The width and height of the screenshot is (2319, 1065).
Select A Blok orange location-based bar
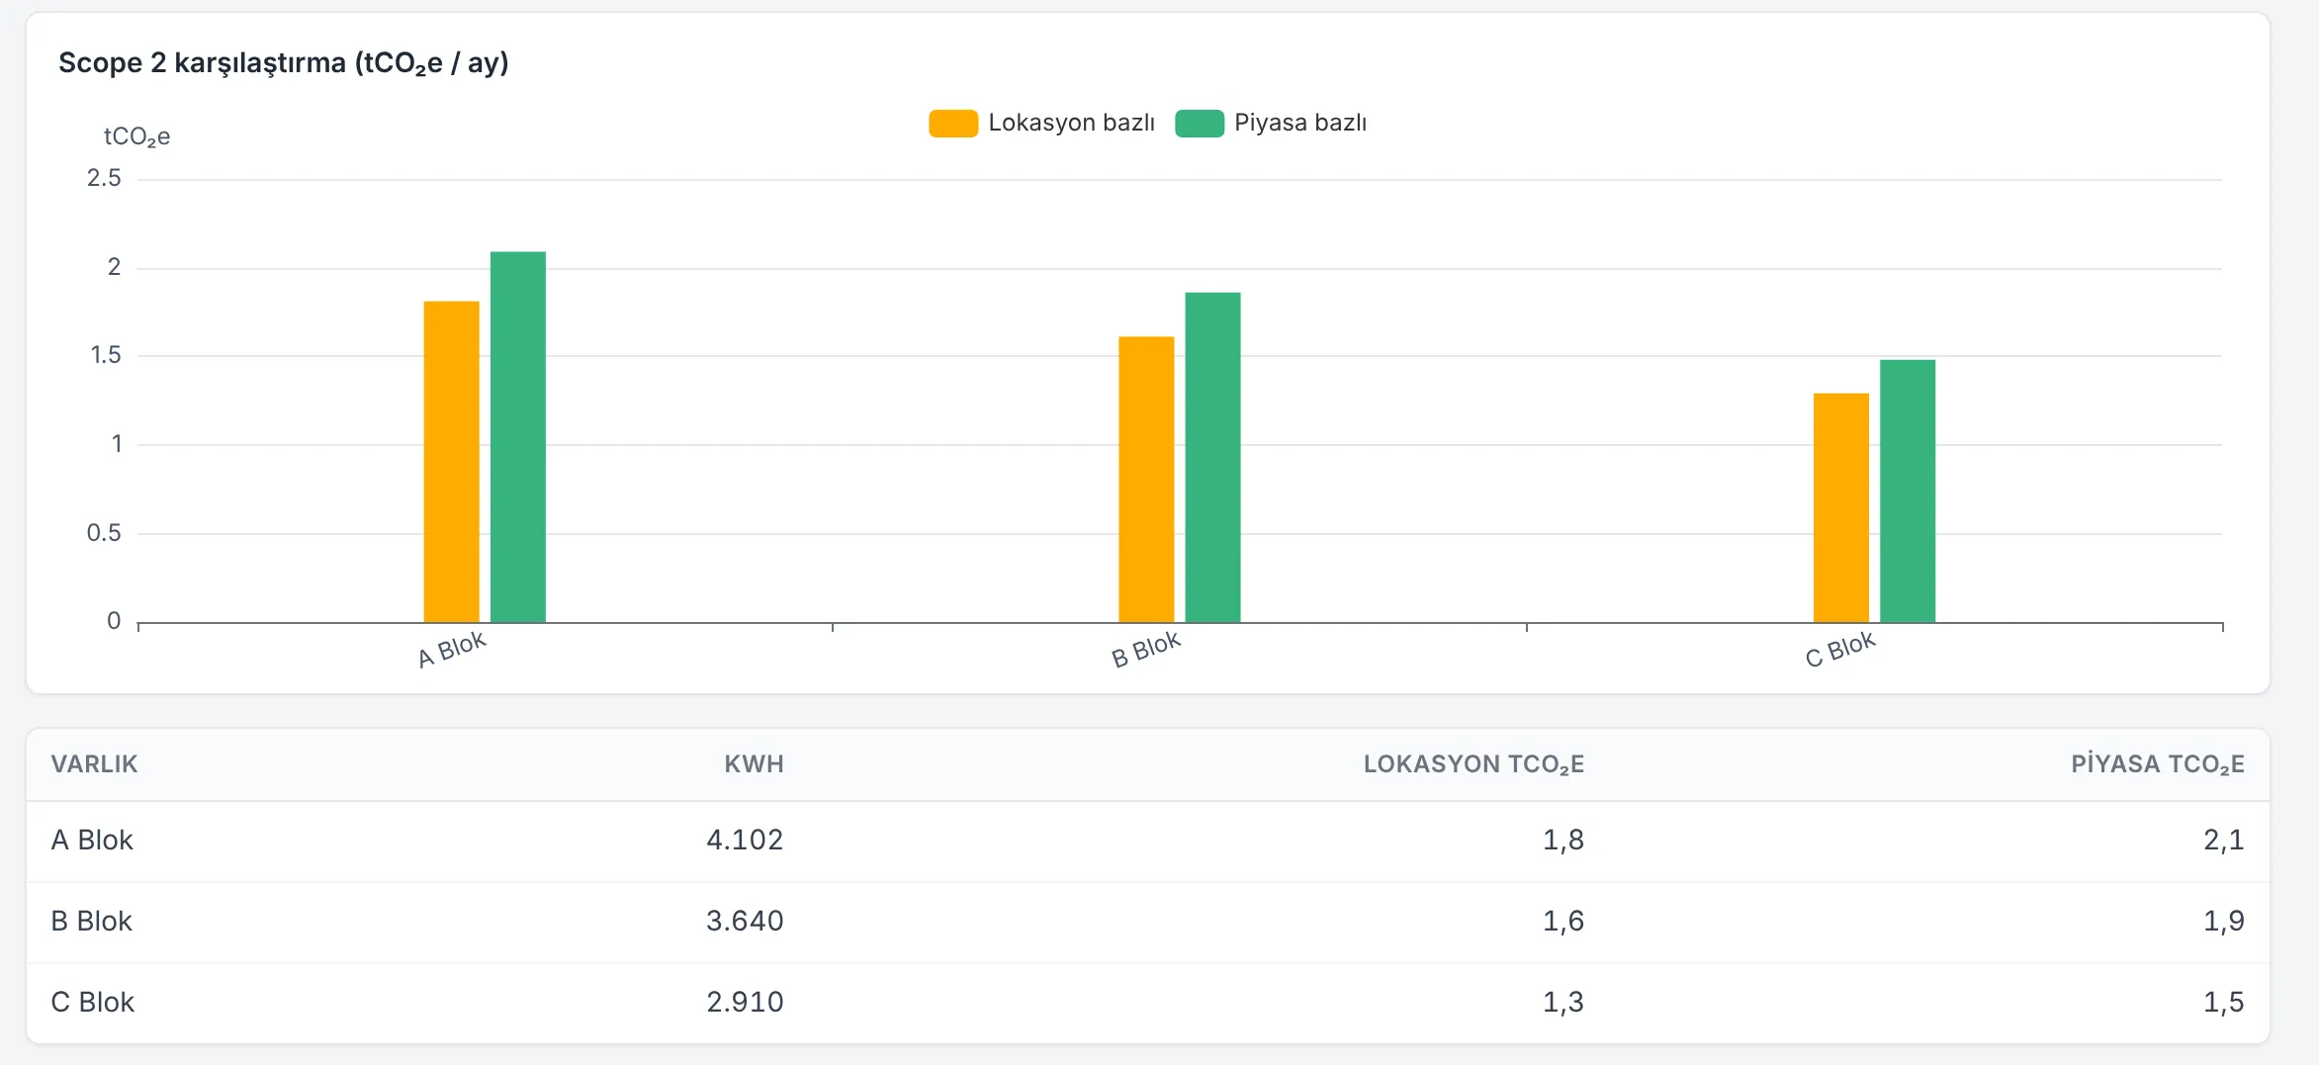click(x=452, y=462)
